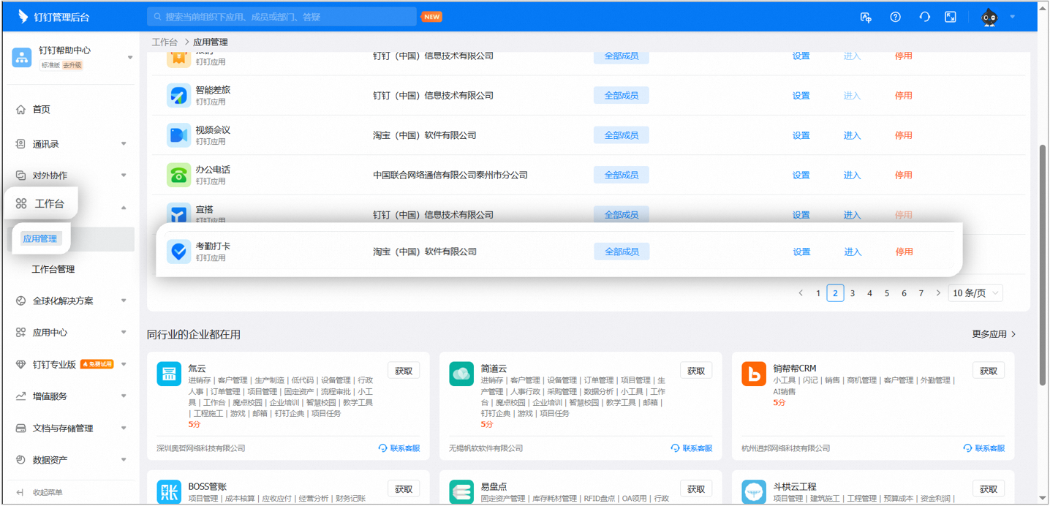Open the user avatar in header

tap(989, 17)
